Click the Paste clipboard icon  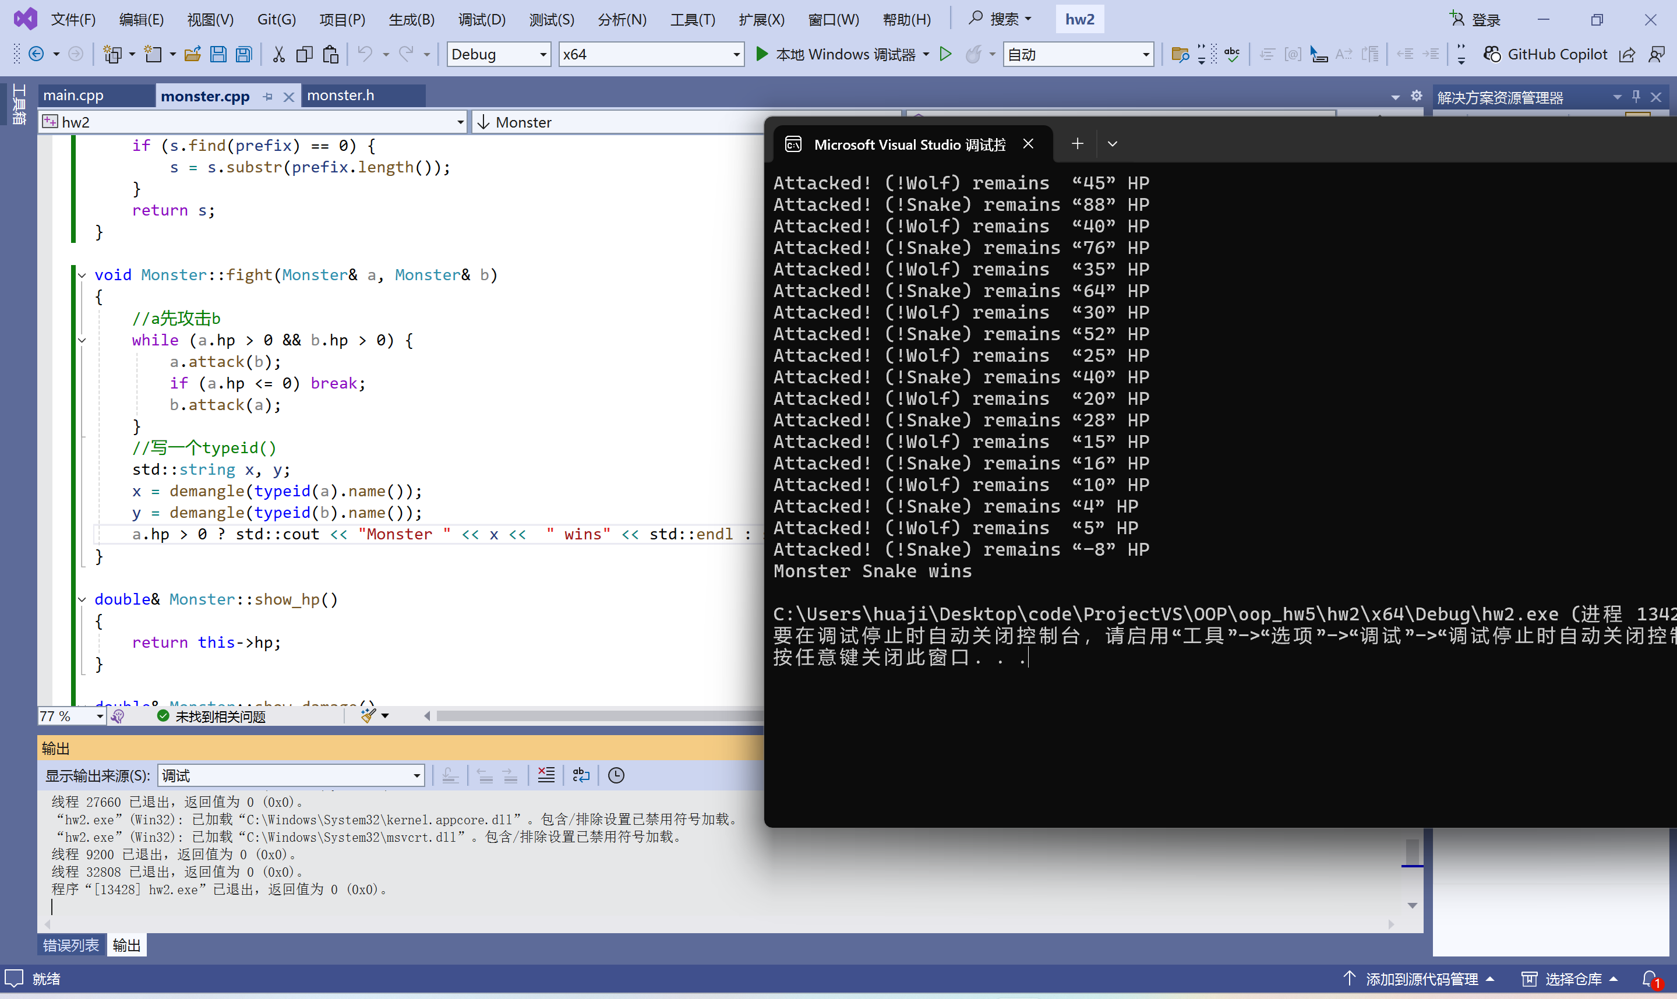pyautogui.click(x=330, y=55)
